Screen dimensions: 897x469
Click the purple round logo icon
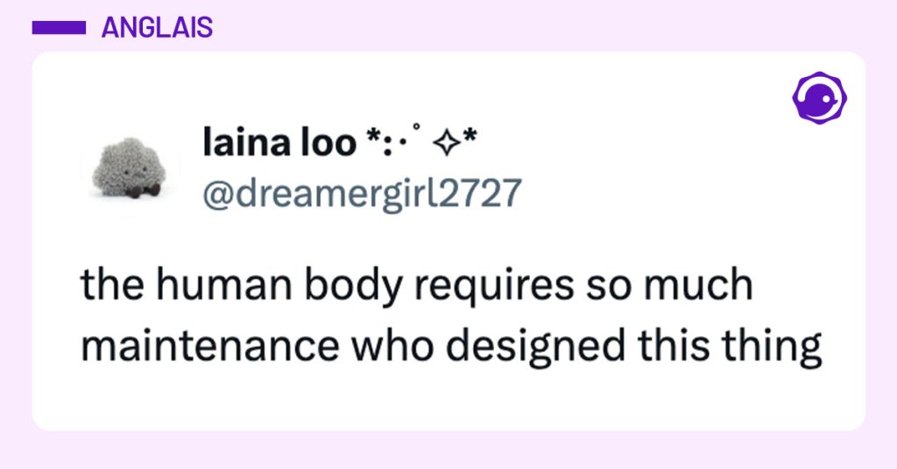coord(818,98)
